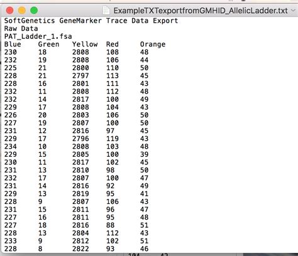The width and height of the screenshot is (298, 256).
Task: Click the Blue value 225
Action: click(x=11, y=68)
